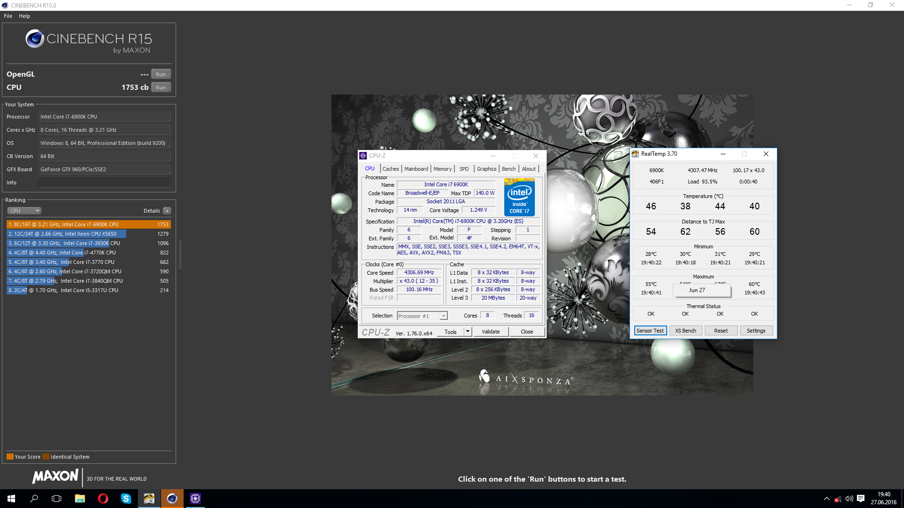
Task: Open Skype from taskbar
Action: point(126,499)
